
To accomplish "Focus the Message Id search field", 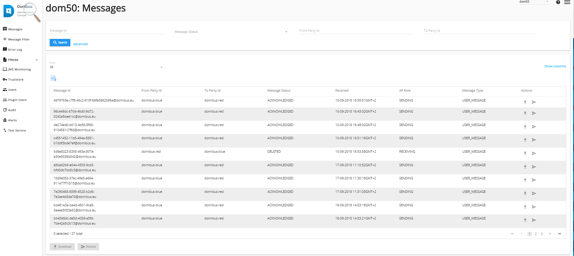I will (106, 31).
